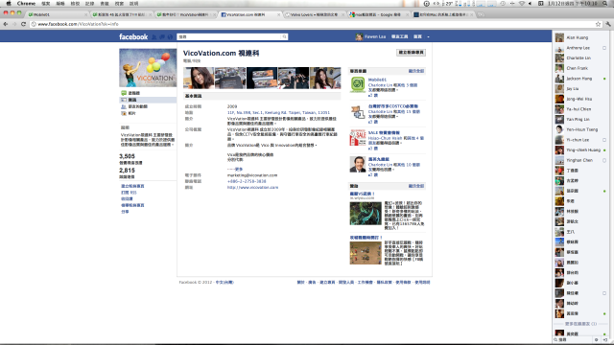The image size is (614, 345).
Task: Click the Mobile01 page name link
Action: point(377,80)
